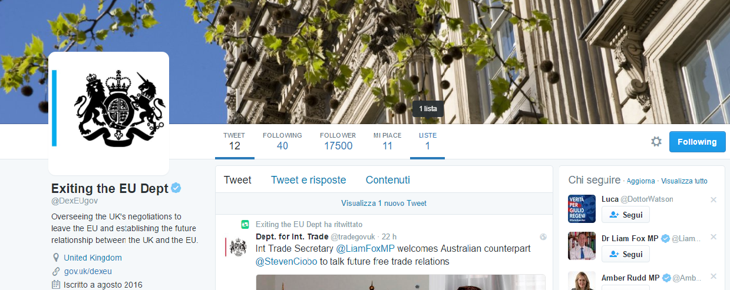
Task: Click the verified badge next to Exiting the EU Dept
Action: (x=176, y=188)
